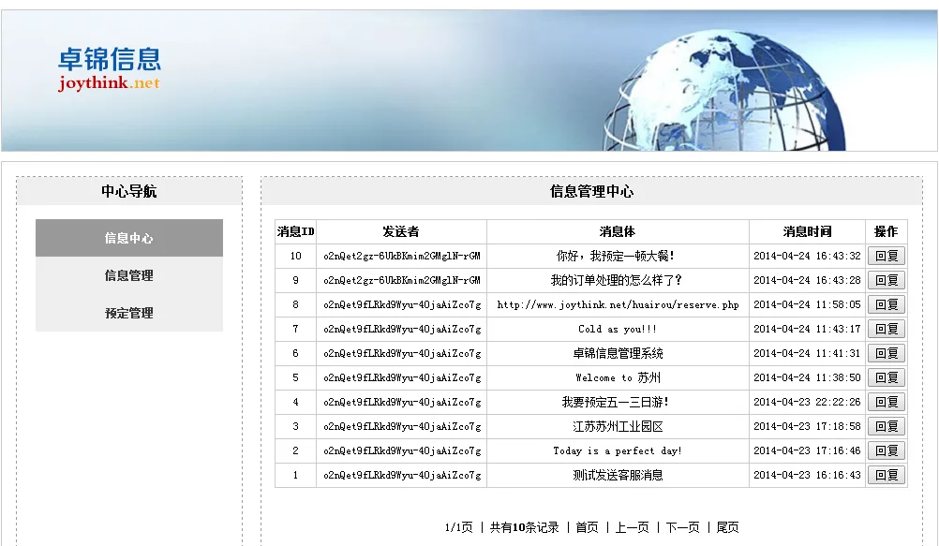Click the 卓锦信息 joythink.net logo
Image resolution: width=939 pixels, height=546 pixels.
point(110,69)
